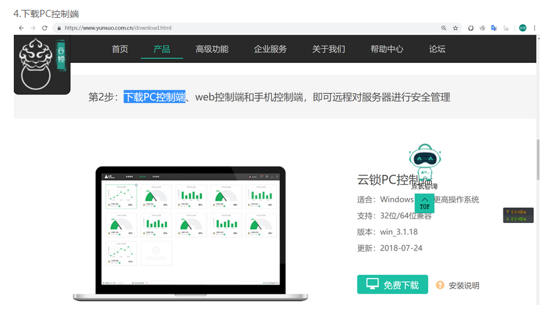This screenshot has width=552, height=322.
Task: Visit the 论坛 forum link
Action: (x=437, y=49)
